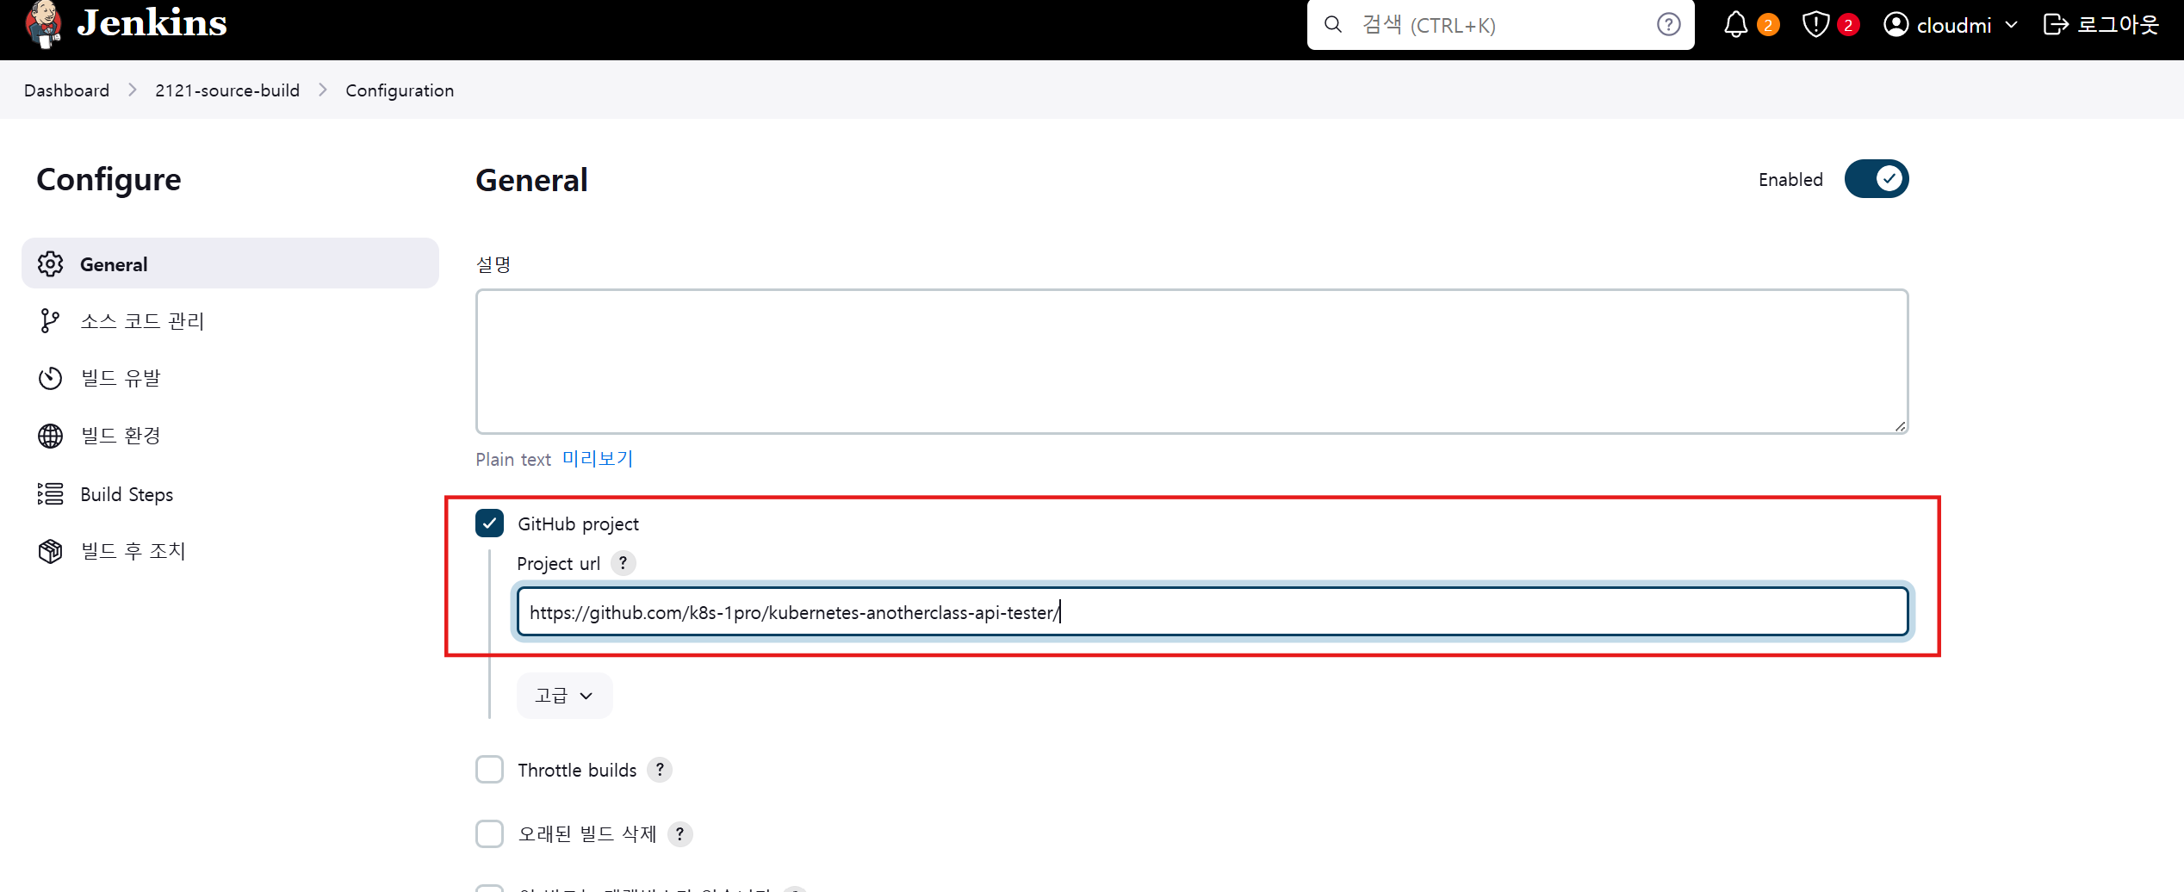Enable the Throttle builds checkbox
This screenshot has width=2184, height=892.
pos(489,770)
